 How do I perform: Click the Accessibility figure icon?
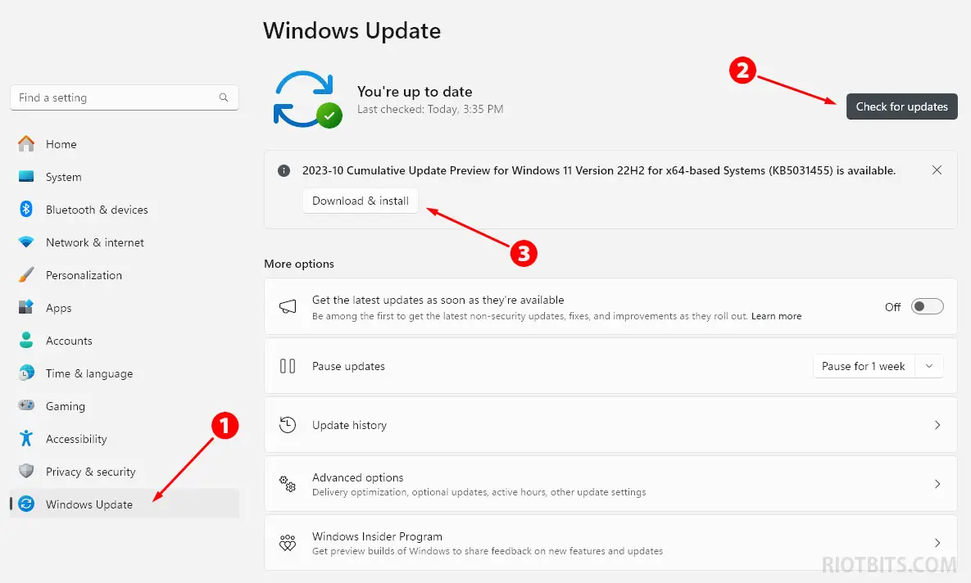[26, 438]
